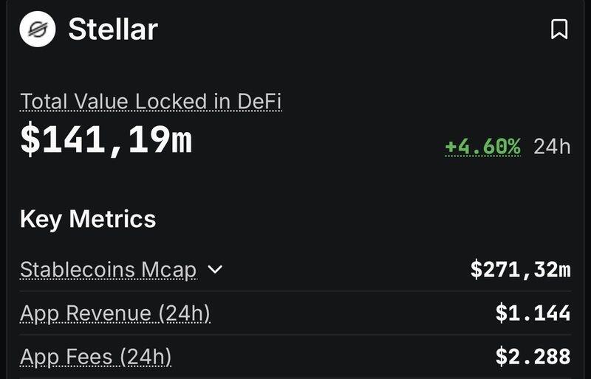Select the 24h period label beside change
Screen dimensions: 591x379
pyautogui.click(x=552, y=146)
